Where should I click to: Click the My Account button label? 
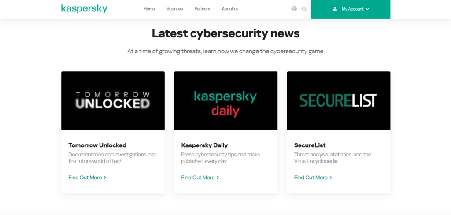click(x=353, y=9)
